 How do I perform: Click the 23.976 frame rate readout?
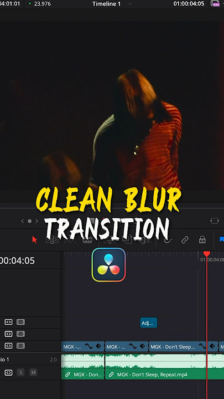[41, 4]
